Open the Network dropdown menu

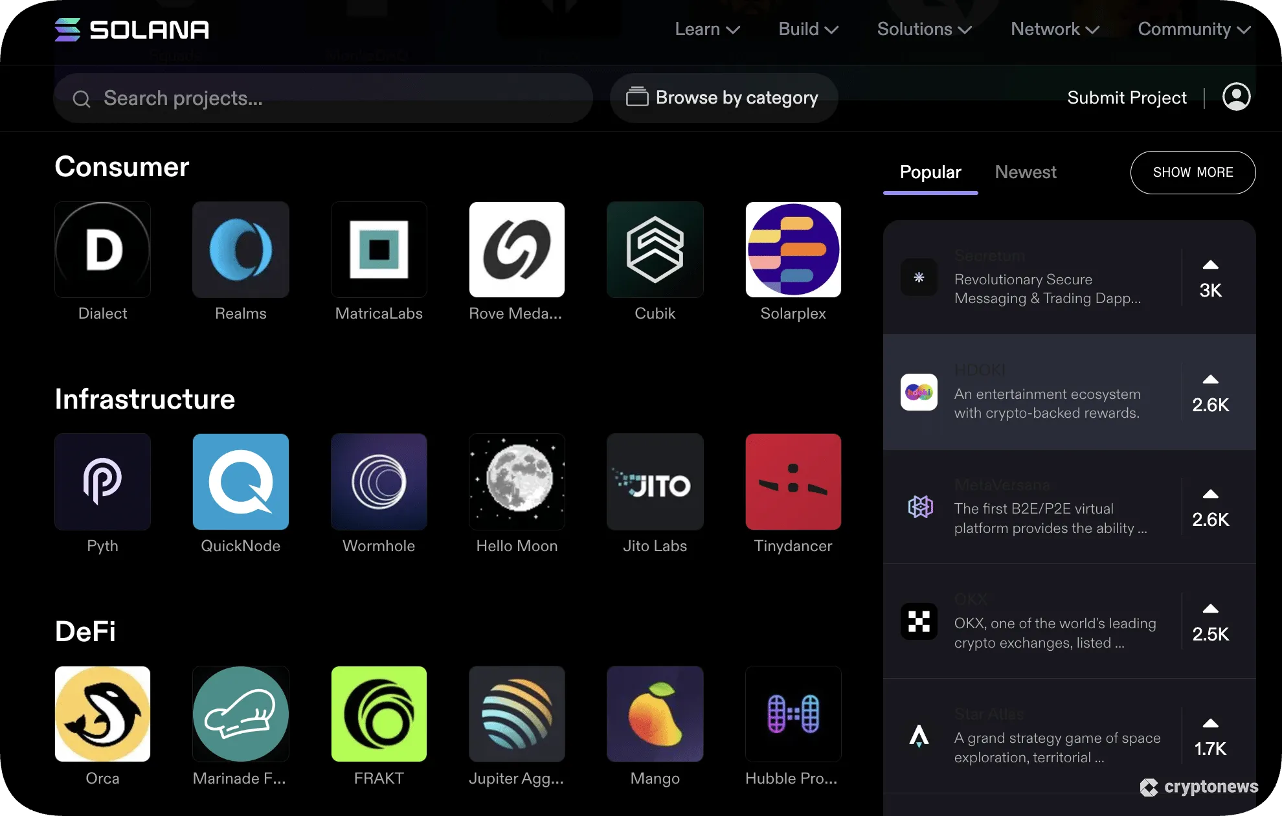(x=1053, y=29)
